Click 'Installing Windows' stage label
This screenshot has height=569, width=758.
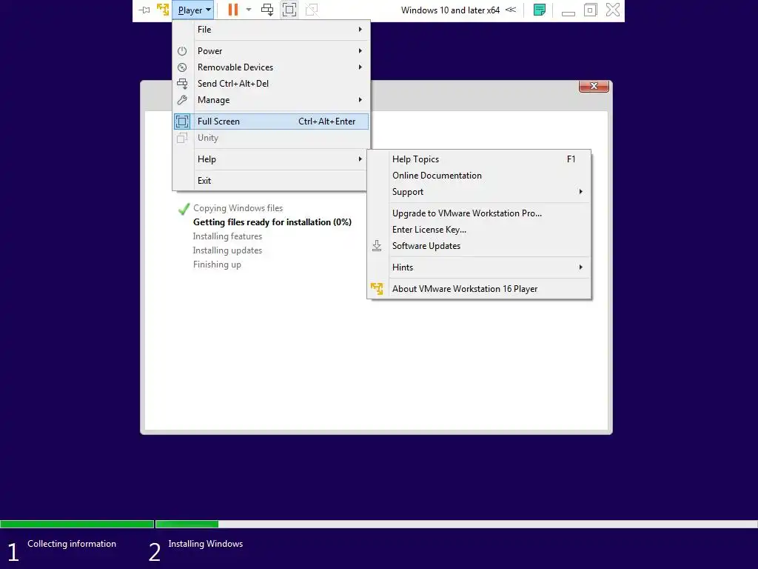tap(206, 544)
